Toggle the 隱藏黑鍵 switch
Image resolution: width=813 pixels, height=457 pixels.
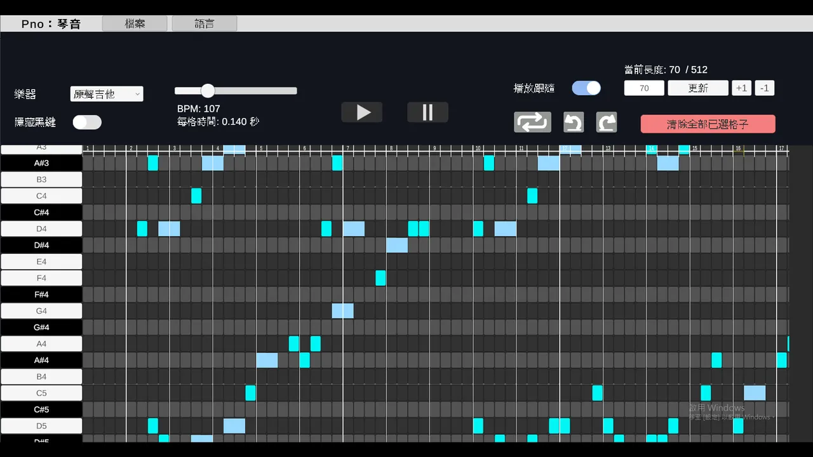[x=87, y=122]
